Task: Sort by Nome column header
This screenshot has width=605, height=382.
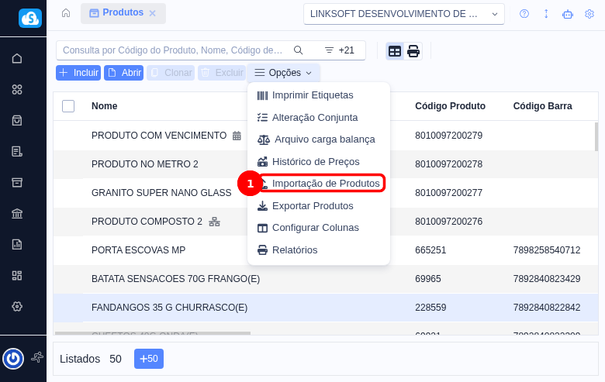Action: click(x=104, y=106)
